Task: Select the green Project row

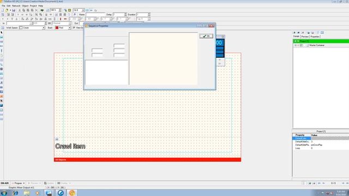Action: pyautogui.click(x=321, y=41)
